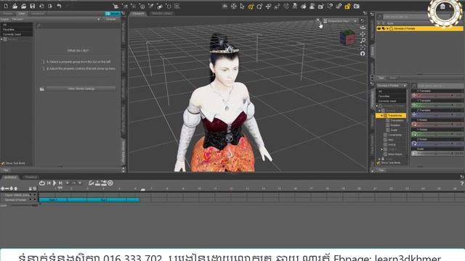Viewport: 465px width, 261px height.
Task: Click the Scene pane search field
Action: pyautogui.click(x=406, y=17)
